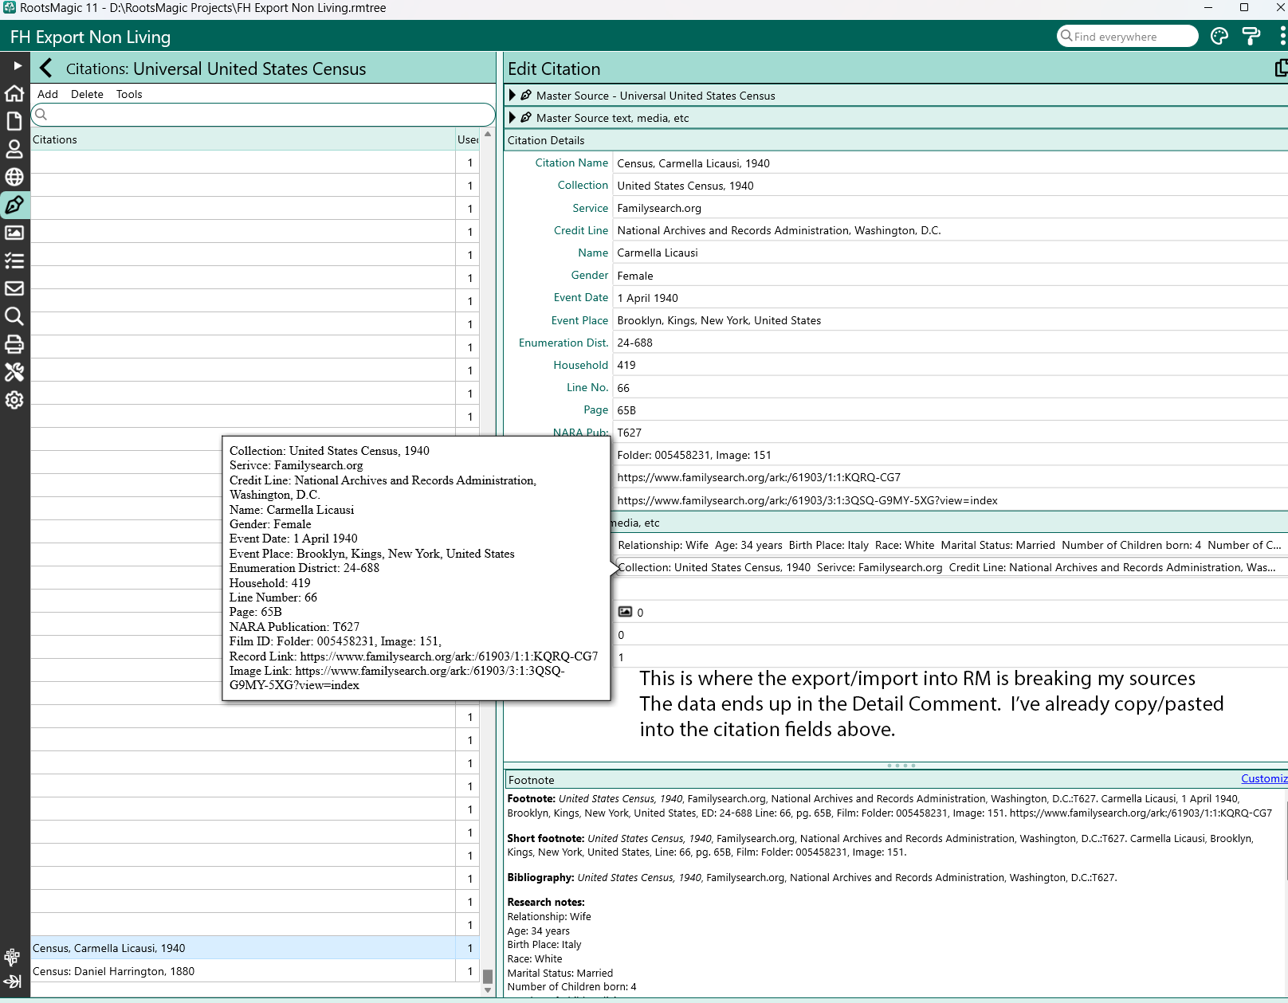Select the Census: Daniel Harrington, 1880 citation
The width and height of the screenshot is (1288, 1003).
point(243,971)
